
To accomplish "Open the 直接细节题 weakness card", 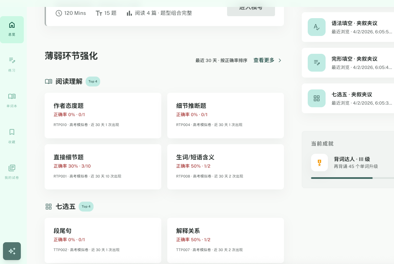I will (103, 167).
